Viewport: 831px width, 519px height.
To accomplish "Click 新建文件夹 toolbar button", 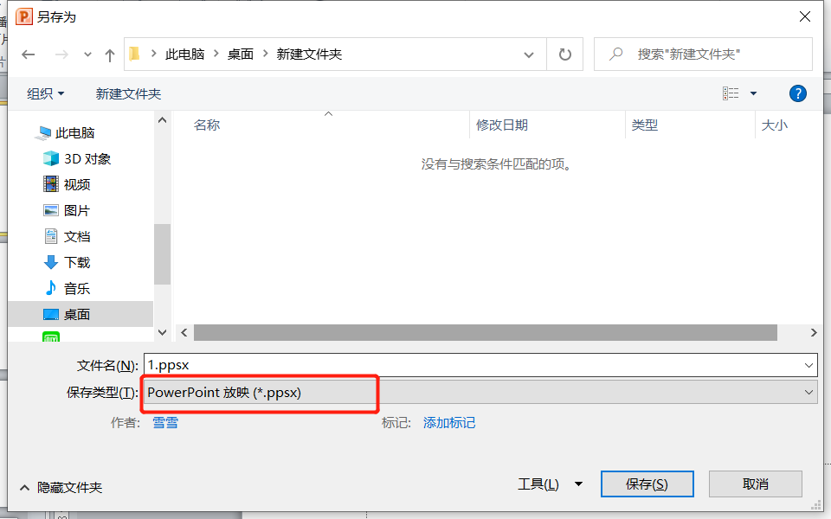I will tap(128, 93).
